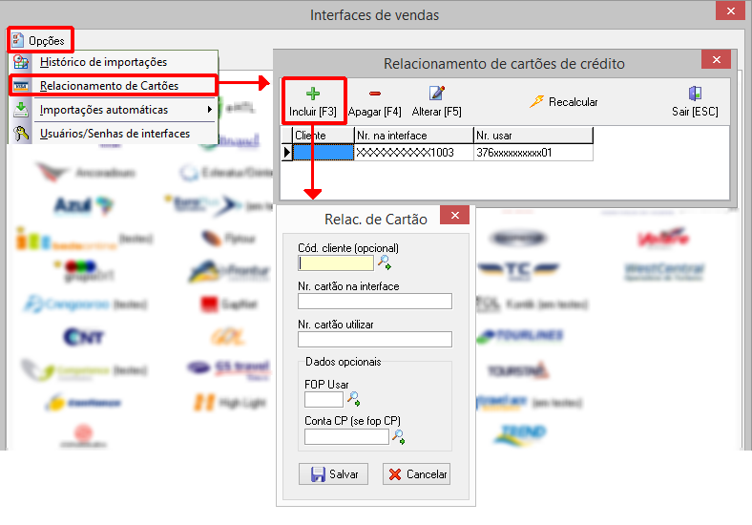The image size is (752, 525).
Task: Open the Opções menu
Action: 39,40
